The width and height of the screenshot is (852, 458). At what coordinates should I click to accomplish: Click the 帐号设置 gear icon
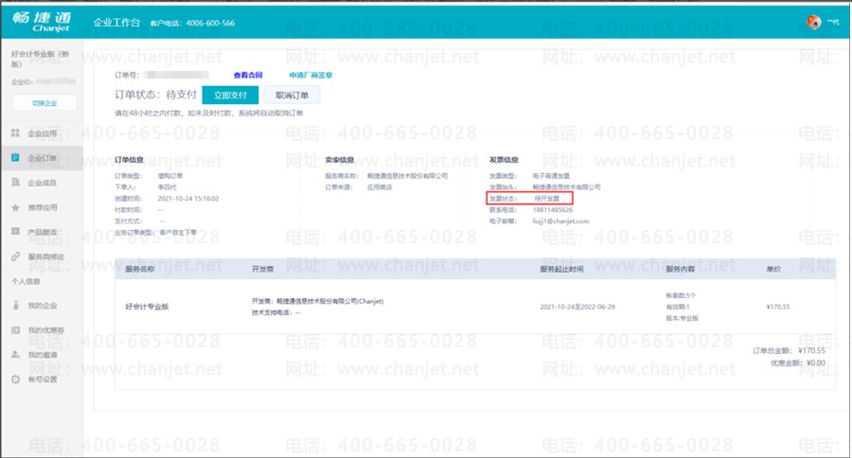click(16, 379)
